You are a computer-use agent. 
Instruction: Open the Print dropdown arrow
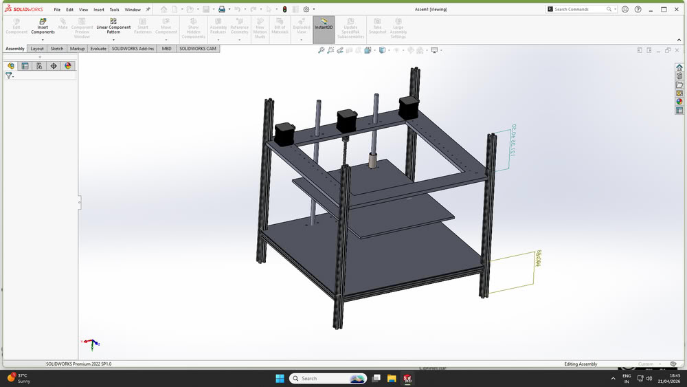[x=229, y=9]
